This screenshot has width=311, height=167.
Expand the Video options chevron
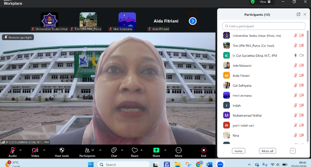pos(44,150)
